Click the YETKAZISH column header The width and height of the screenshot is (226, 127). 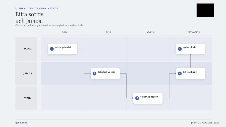[x=194, y=32]
